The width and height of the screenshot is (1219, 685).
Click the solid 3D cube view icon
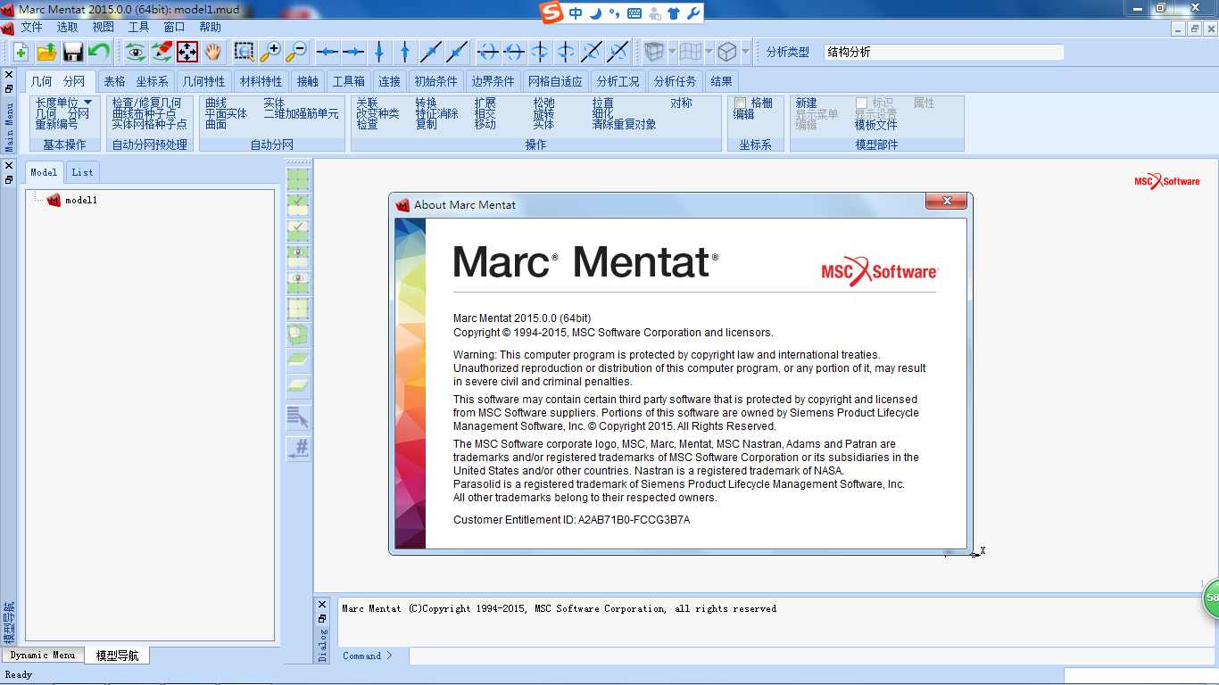(x=654, y=52)
